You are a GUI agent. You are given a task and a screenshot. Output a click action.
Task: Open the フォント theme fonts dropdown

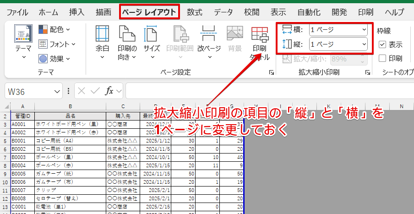tap(57, 44)
